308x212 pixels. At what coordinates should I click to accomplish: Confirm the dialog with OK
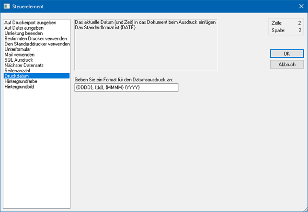[286, 54]
